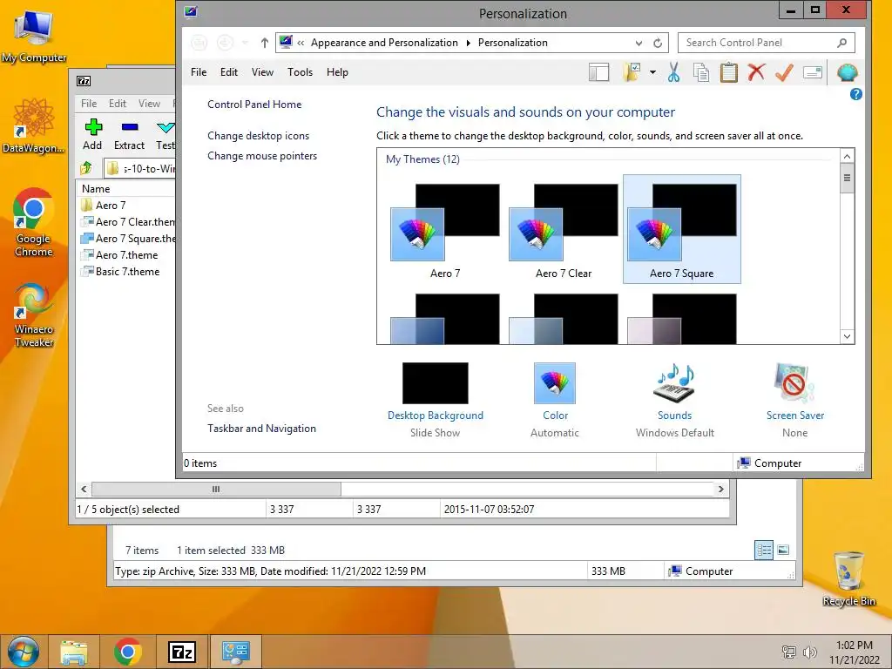Click the shell globe toolbar icon
The width and height of the screenshot is (892, 669).
[847, 73]
